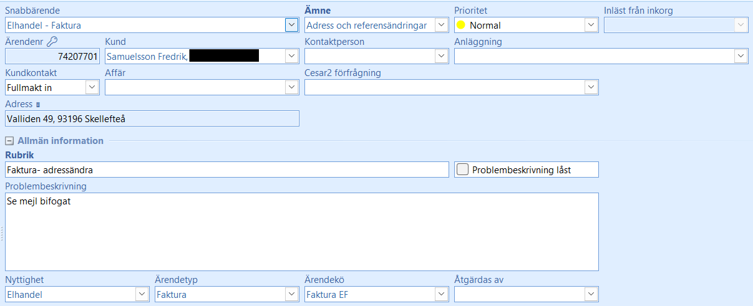Open the Nyttighet dropdown showing Elhandel
Viewport: 753px width, 306px height.
[x=142, y=294]
